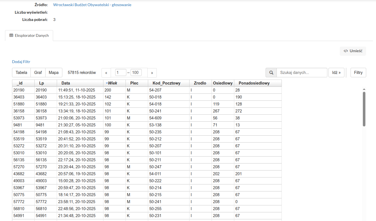Open the Eksplorator Danych tab
The width and height of the screenshot is (376, 221).
(x=29, y=36)
